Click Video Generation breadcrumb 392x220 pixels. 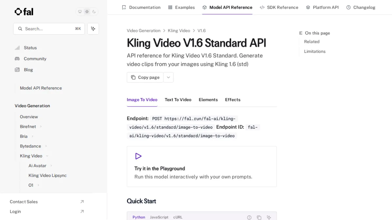pos(143,31)
